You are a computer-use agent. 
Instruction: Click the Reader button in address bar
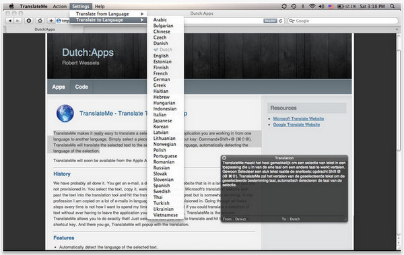(270, 21)
